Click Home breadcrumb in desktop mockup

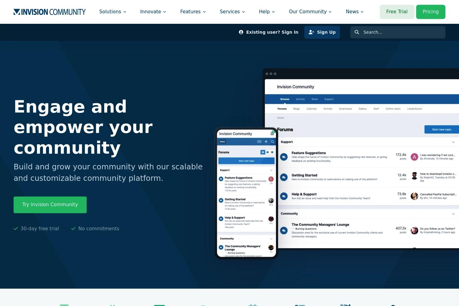280,118
